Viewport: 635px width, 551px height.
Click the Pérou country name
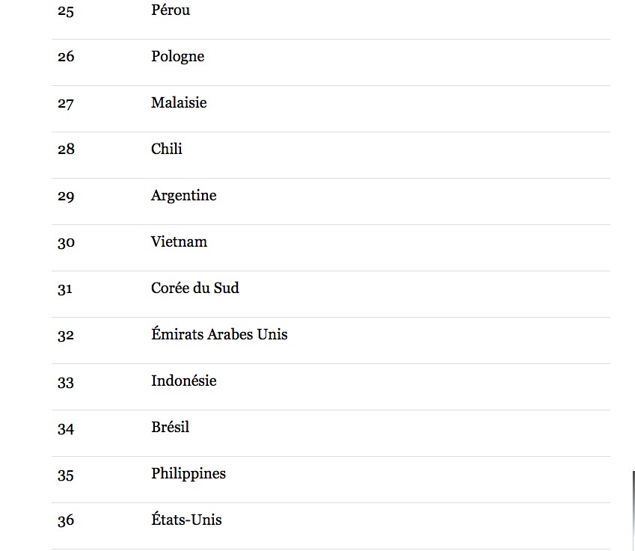(171, 10)
